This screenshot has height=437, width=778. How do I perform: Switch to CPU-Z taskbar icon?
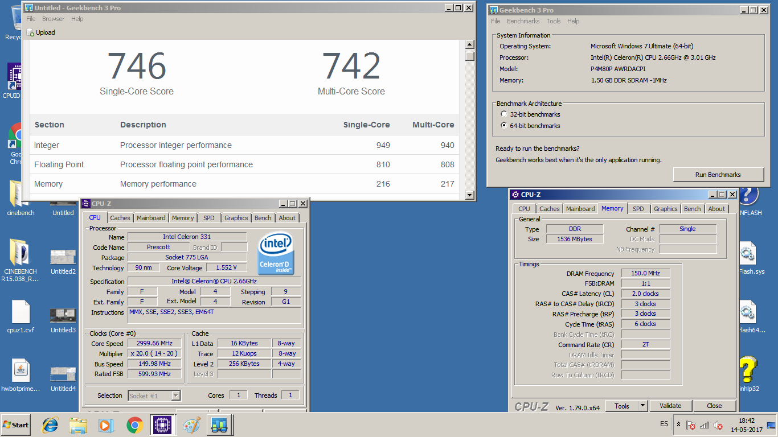click(162, 425)
